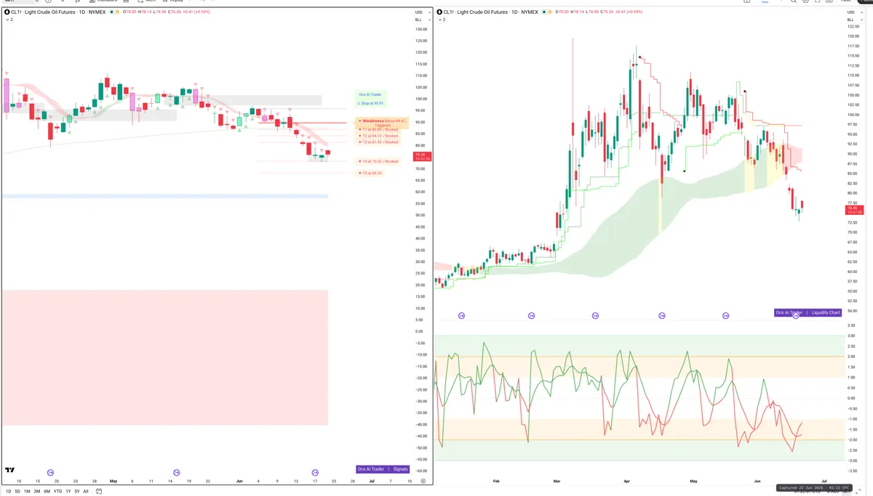The image size is (873, 496).
Task: Select the 1D time range
Action: pos(7,492)
